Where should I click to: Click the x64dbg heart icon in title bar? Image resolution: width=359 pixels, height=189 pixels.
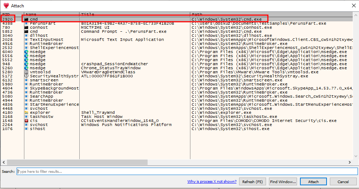(6, 6)
